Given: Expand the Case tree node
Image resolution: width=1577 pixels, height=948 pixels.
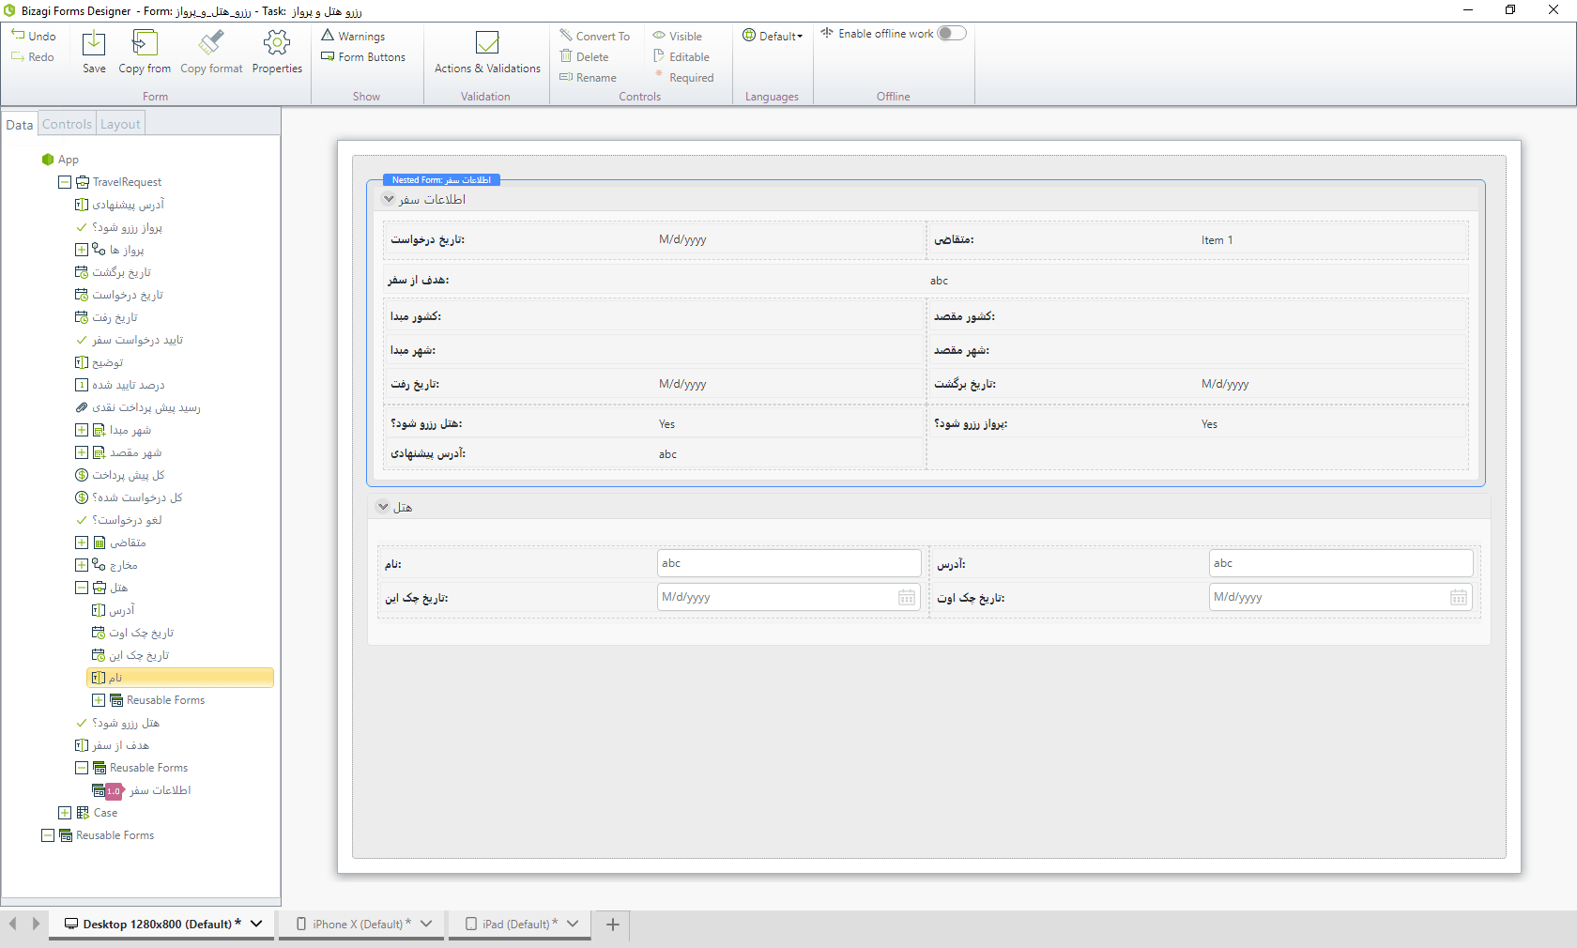Looking at the screenshot, I should [65, 813].
